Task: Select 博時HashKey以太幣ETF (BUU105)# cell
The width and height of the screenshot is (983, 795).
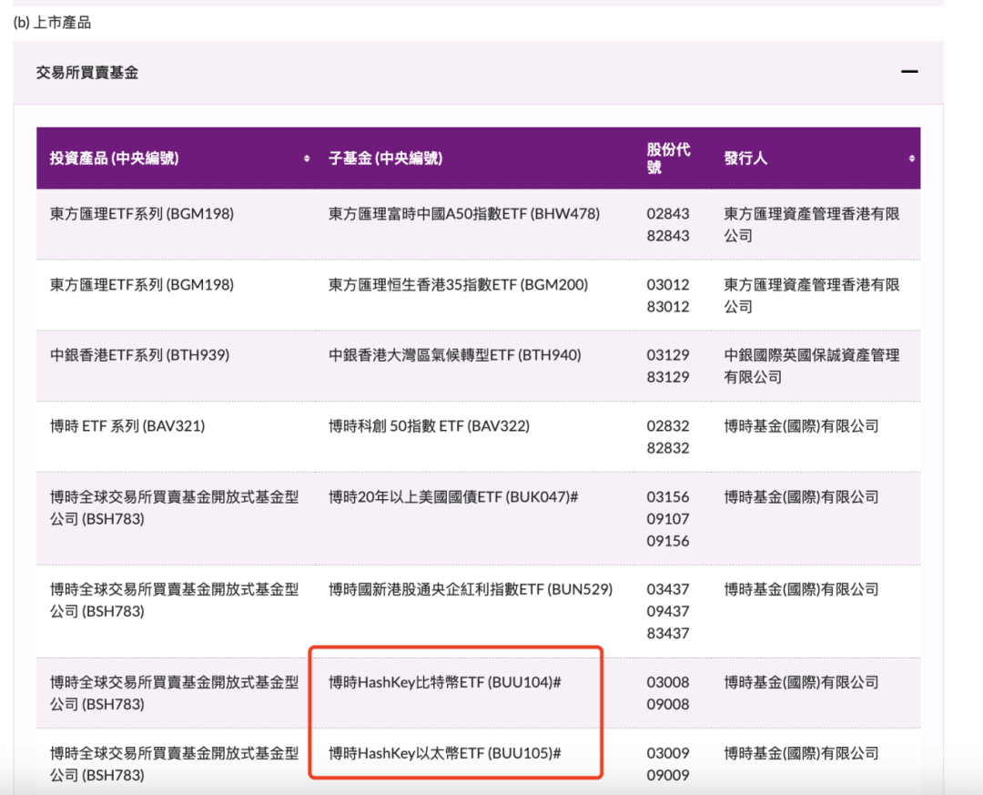Action: 444,753
